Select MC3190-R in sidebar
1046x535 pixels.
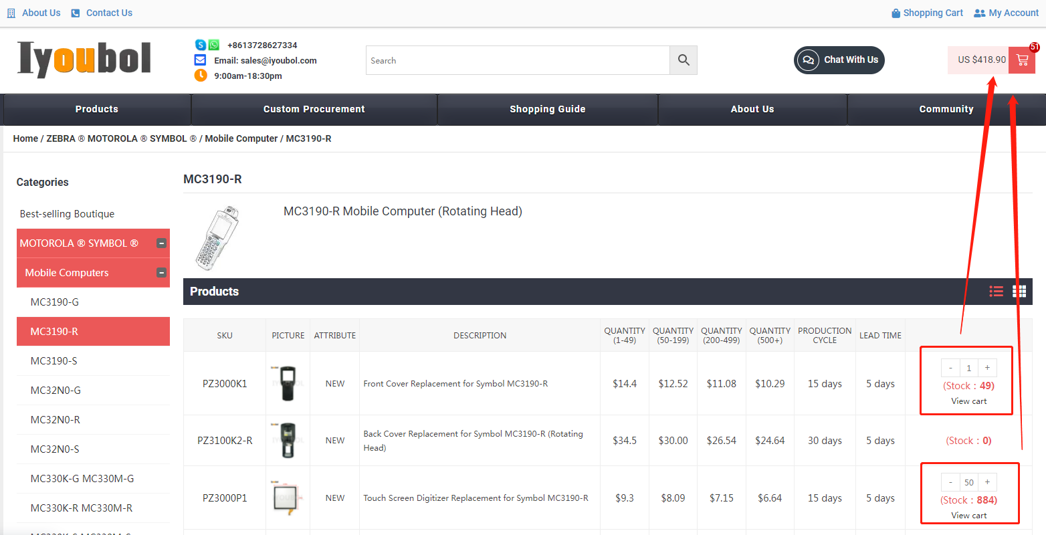pos(93,332)
